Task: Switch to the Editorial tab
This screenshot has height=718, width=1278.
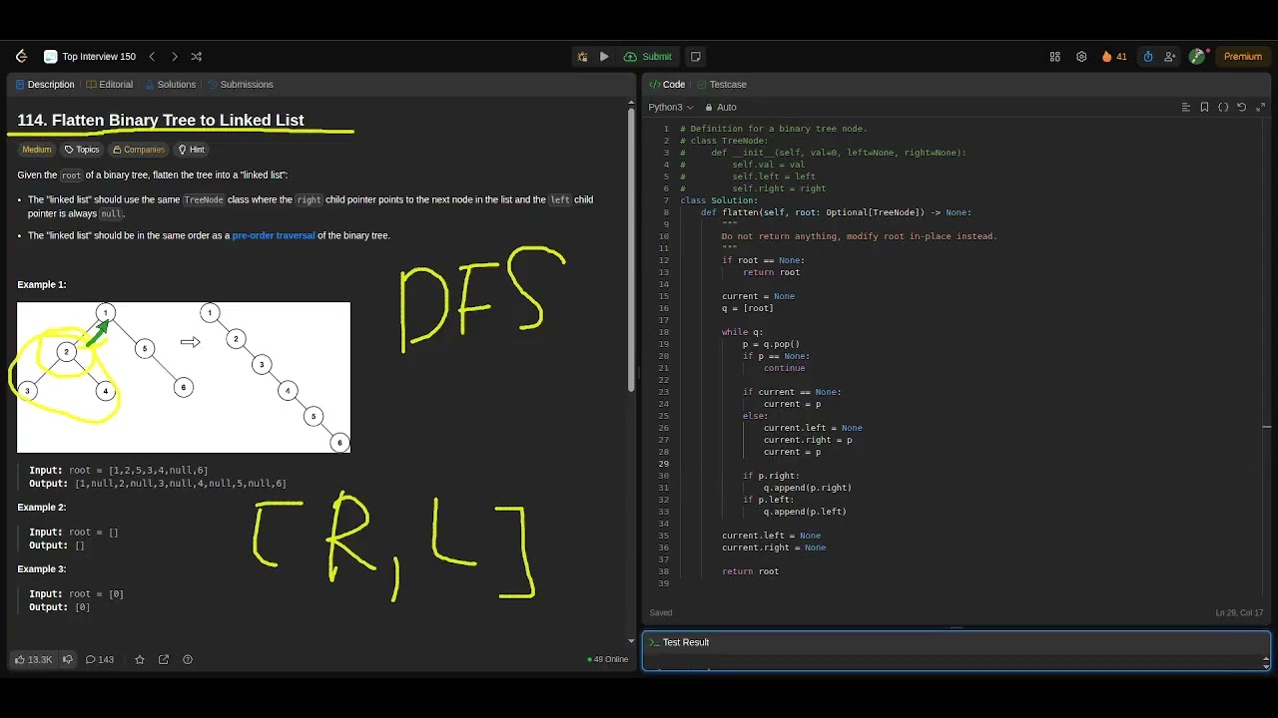Action: pos(110,85)
